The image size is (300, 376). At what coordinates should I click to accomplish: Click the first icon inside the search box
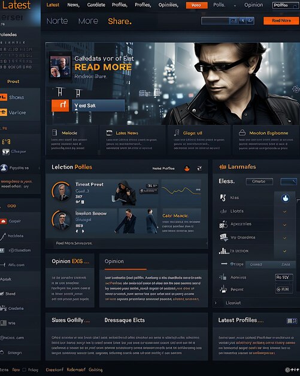(234, 21)
